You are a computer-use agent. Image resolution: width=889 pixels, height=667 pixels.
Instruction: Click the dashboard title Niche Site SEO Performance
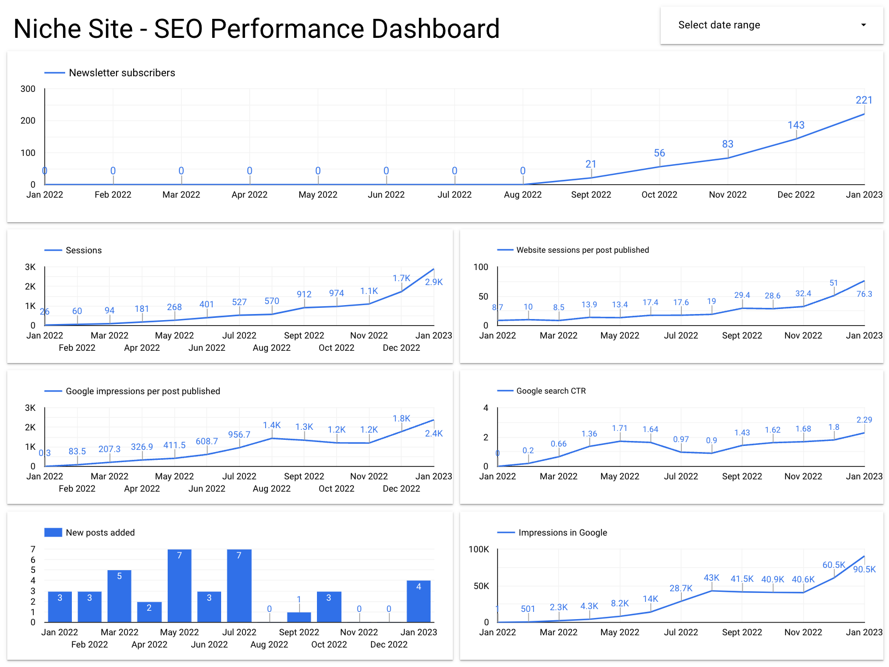click(x=256, y=29)
